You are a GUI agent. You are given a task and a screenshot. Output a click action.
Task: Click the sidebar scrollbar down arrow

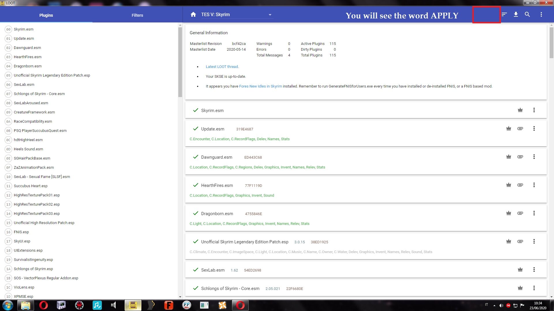[x=180, y=297]
